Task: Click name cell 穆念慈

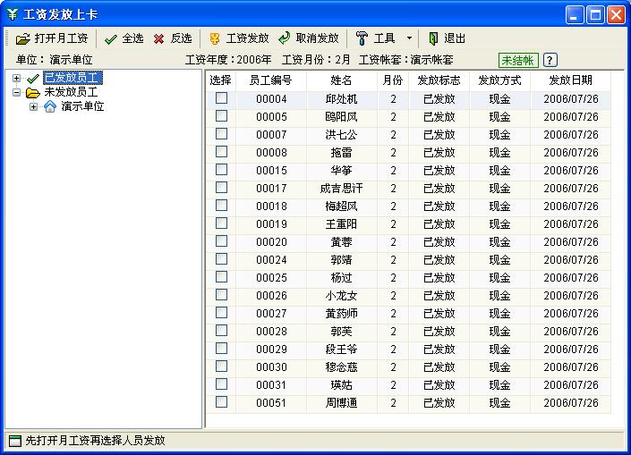Action: point(341,367)
